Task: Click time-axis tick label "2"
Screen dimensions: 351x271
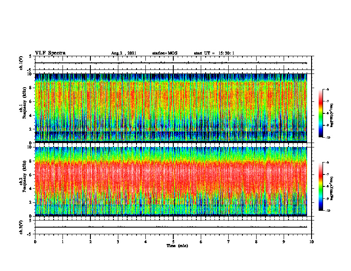Action: coord(90,242)
